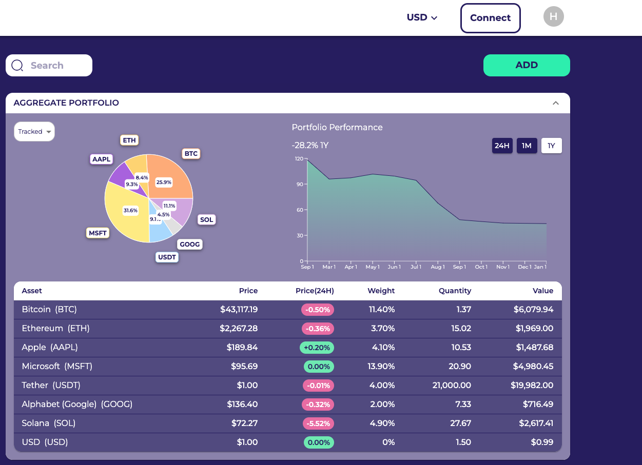
Task: Click the -28.2% 1Y performance figure
Action: coord(310,146)
